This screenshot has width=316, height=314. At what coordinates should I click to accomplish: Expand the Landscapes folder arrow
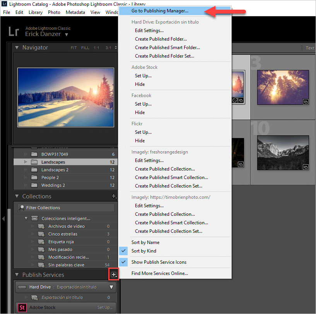click(x=26, y=162)
